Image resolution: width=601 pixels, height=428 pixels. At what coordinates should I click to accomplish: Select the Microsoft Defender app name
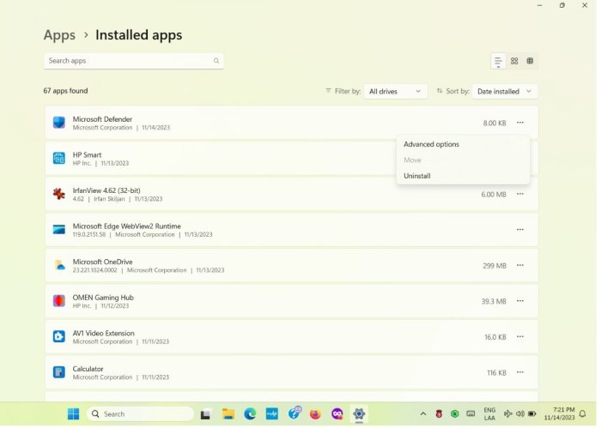[x=103, y=120]
